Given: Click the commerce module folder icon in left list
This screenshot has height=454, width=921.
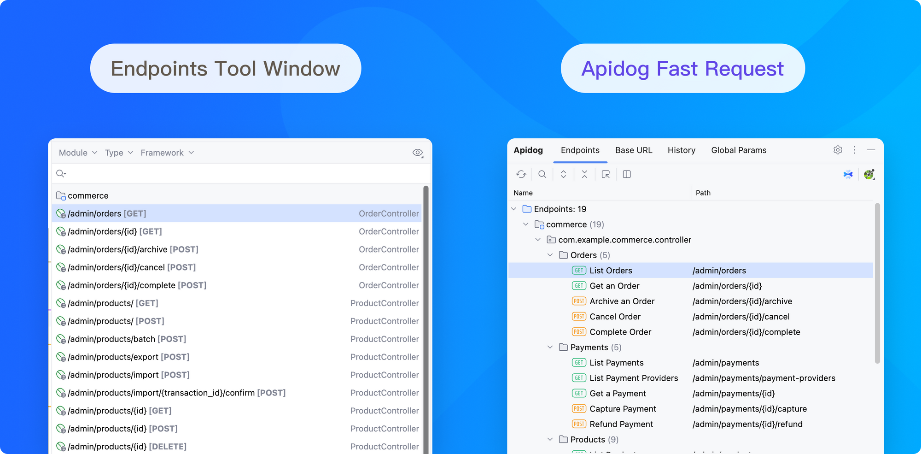Looking at the screenshot, I should click(61, 196).
